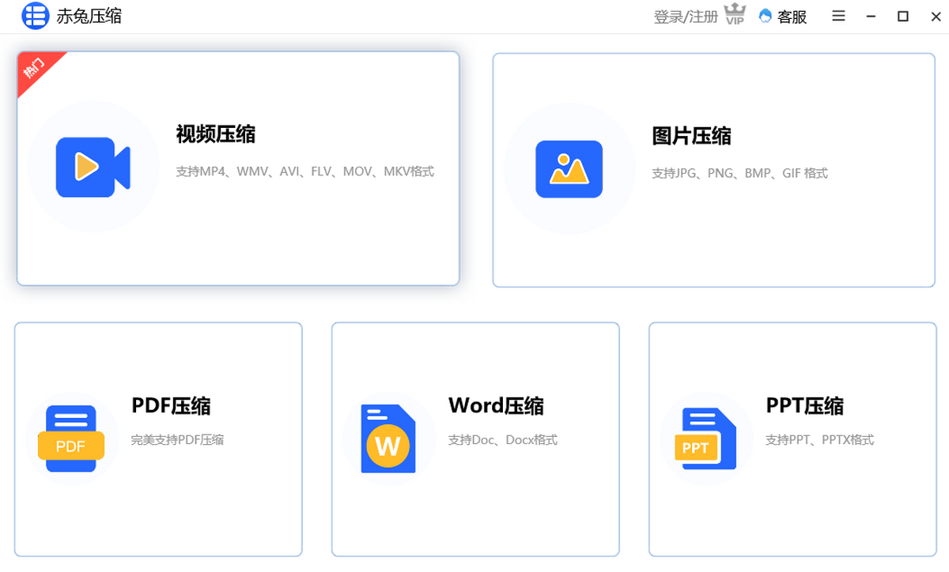This screenshot has width=949, height=572.
Task: Click the blue video camera icon
Action: pos(93,167)
